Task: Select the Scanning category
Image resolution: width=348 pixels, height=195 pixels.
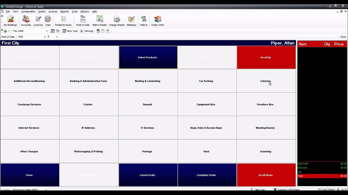Action: pyautogui.click(x=266, y=151)
